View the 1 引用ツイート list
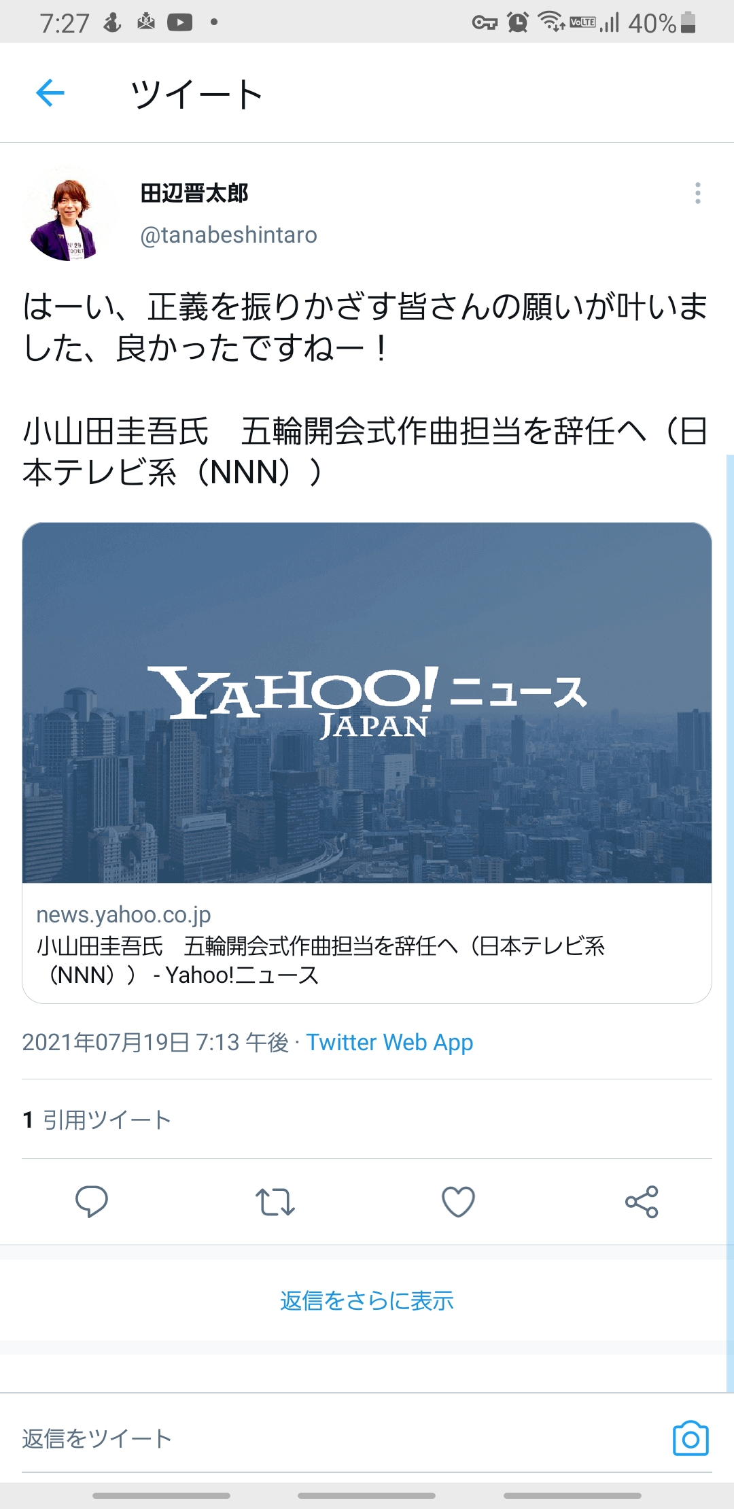This screenshot has height=1509, width=734. coord(97,1120)
